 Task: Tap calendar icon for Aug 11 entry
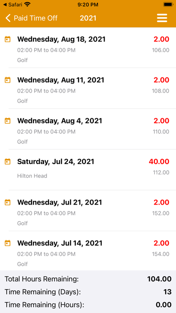(x=8, y=80)
